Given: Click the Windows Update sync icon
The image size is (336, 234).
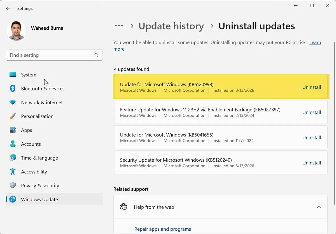Looking at the screenshot, I should pyautogui.click(x=13, y=199).
